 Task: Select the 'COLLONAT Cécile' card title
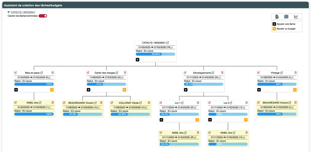pyautogui.click(x=128, y=103)
